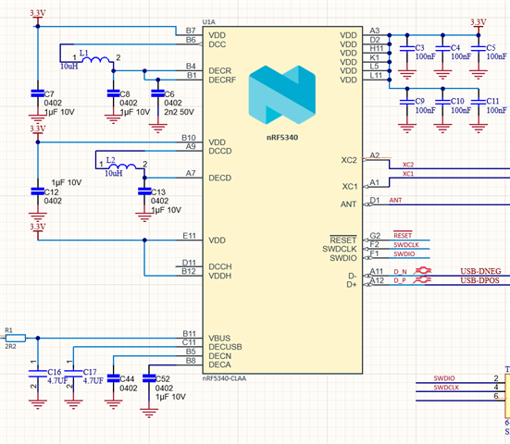This screenshot has width=510, height=444.
Task: Select the red XC1 net label
Action: (408, 174)
